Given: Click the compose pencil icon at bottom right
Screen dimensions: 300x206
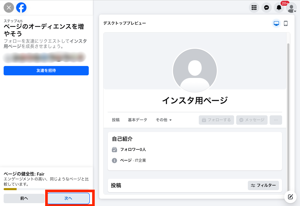Looking at the screenshot, I should (290, 197).
